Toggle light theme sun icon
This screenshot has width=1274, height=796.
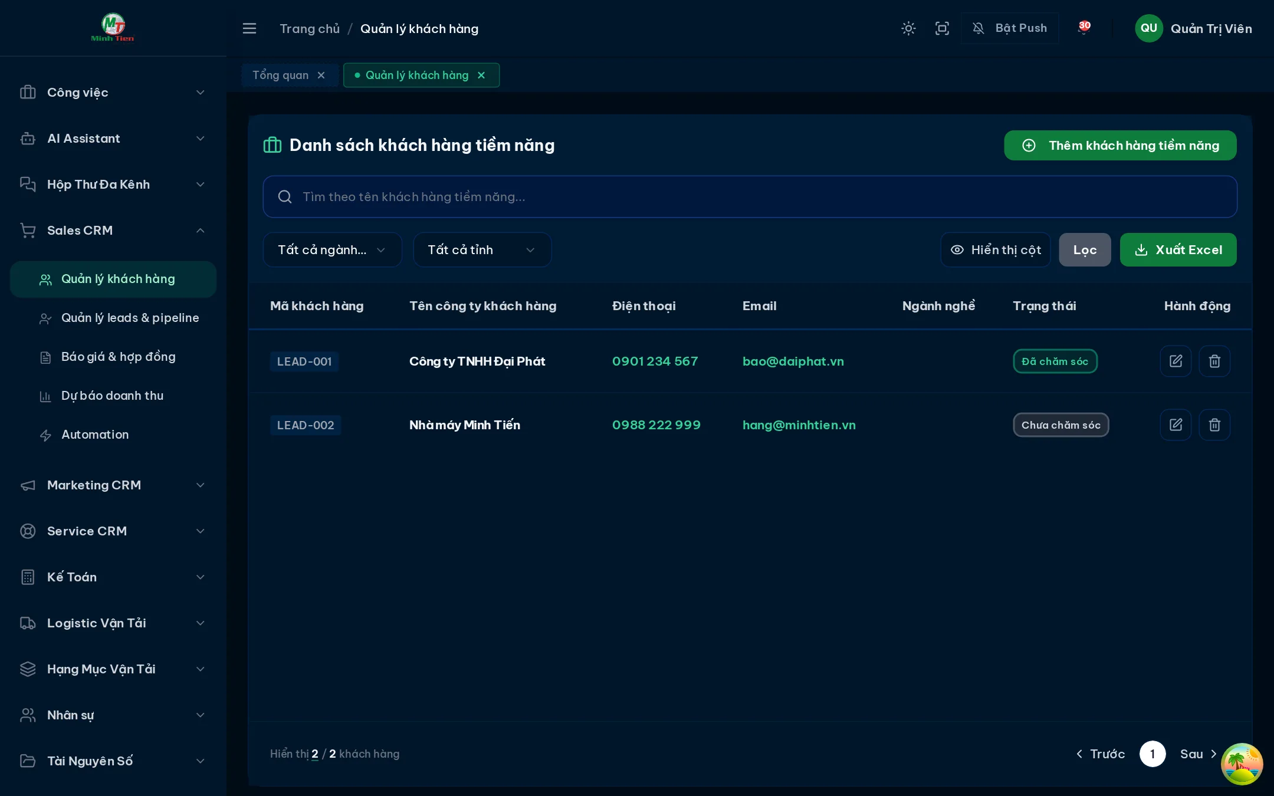(908, 28)
